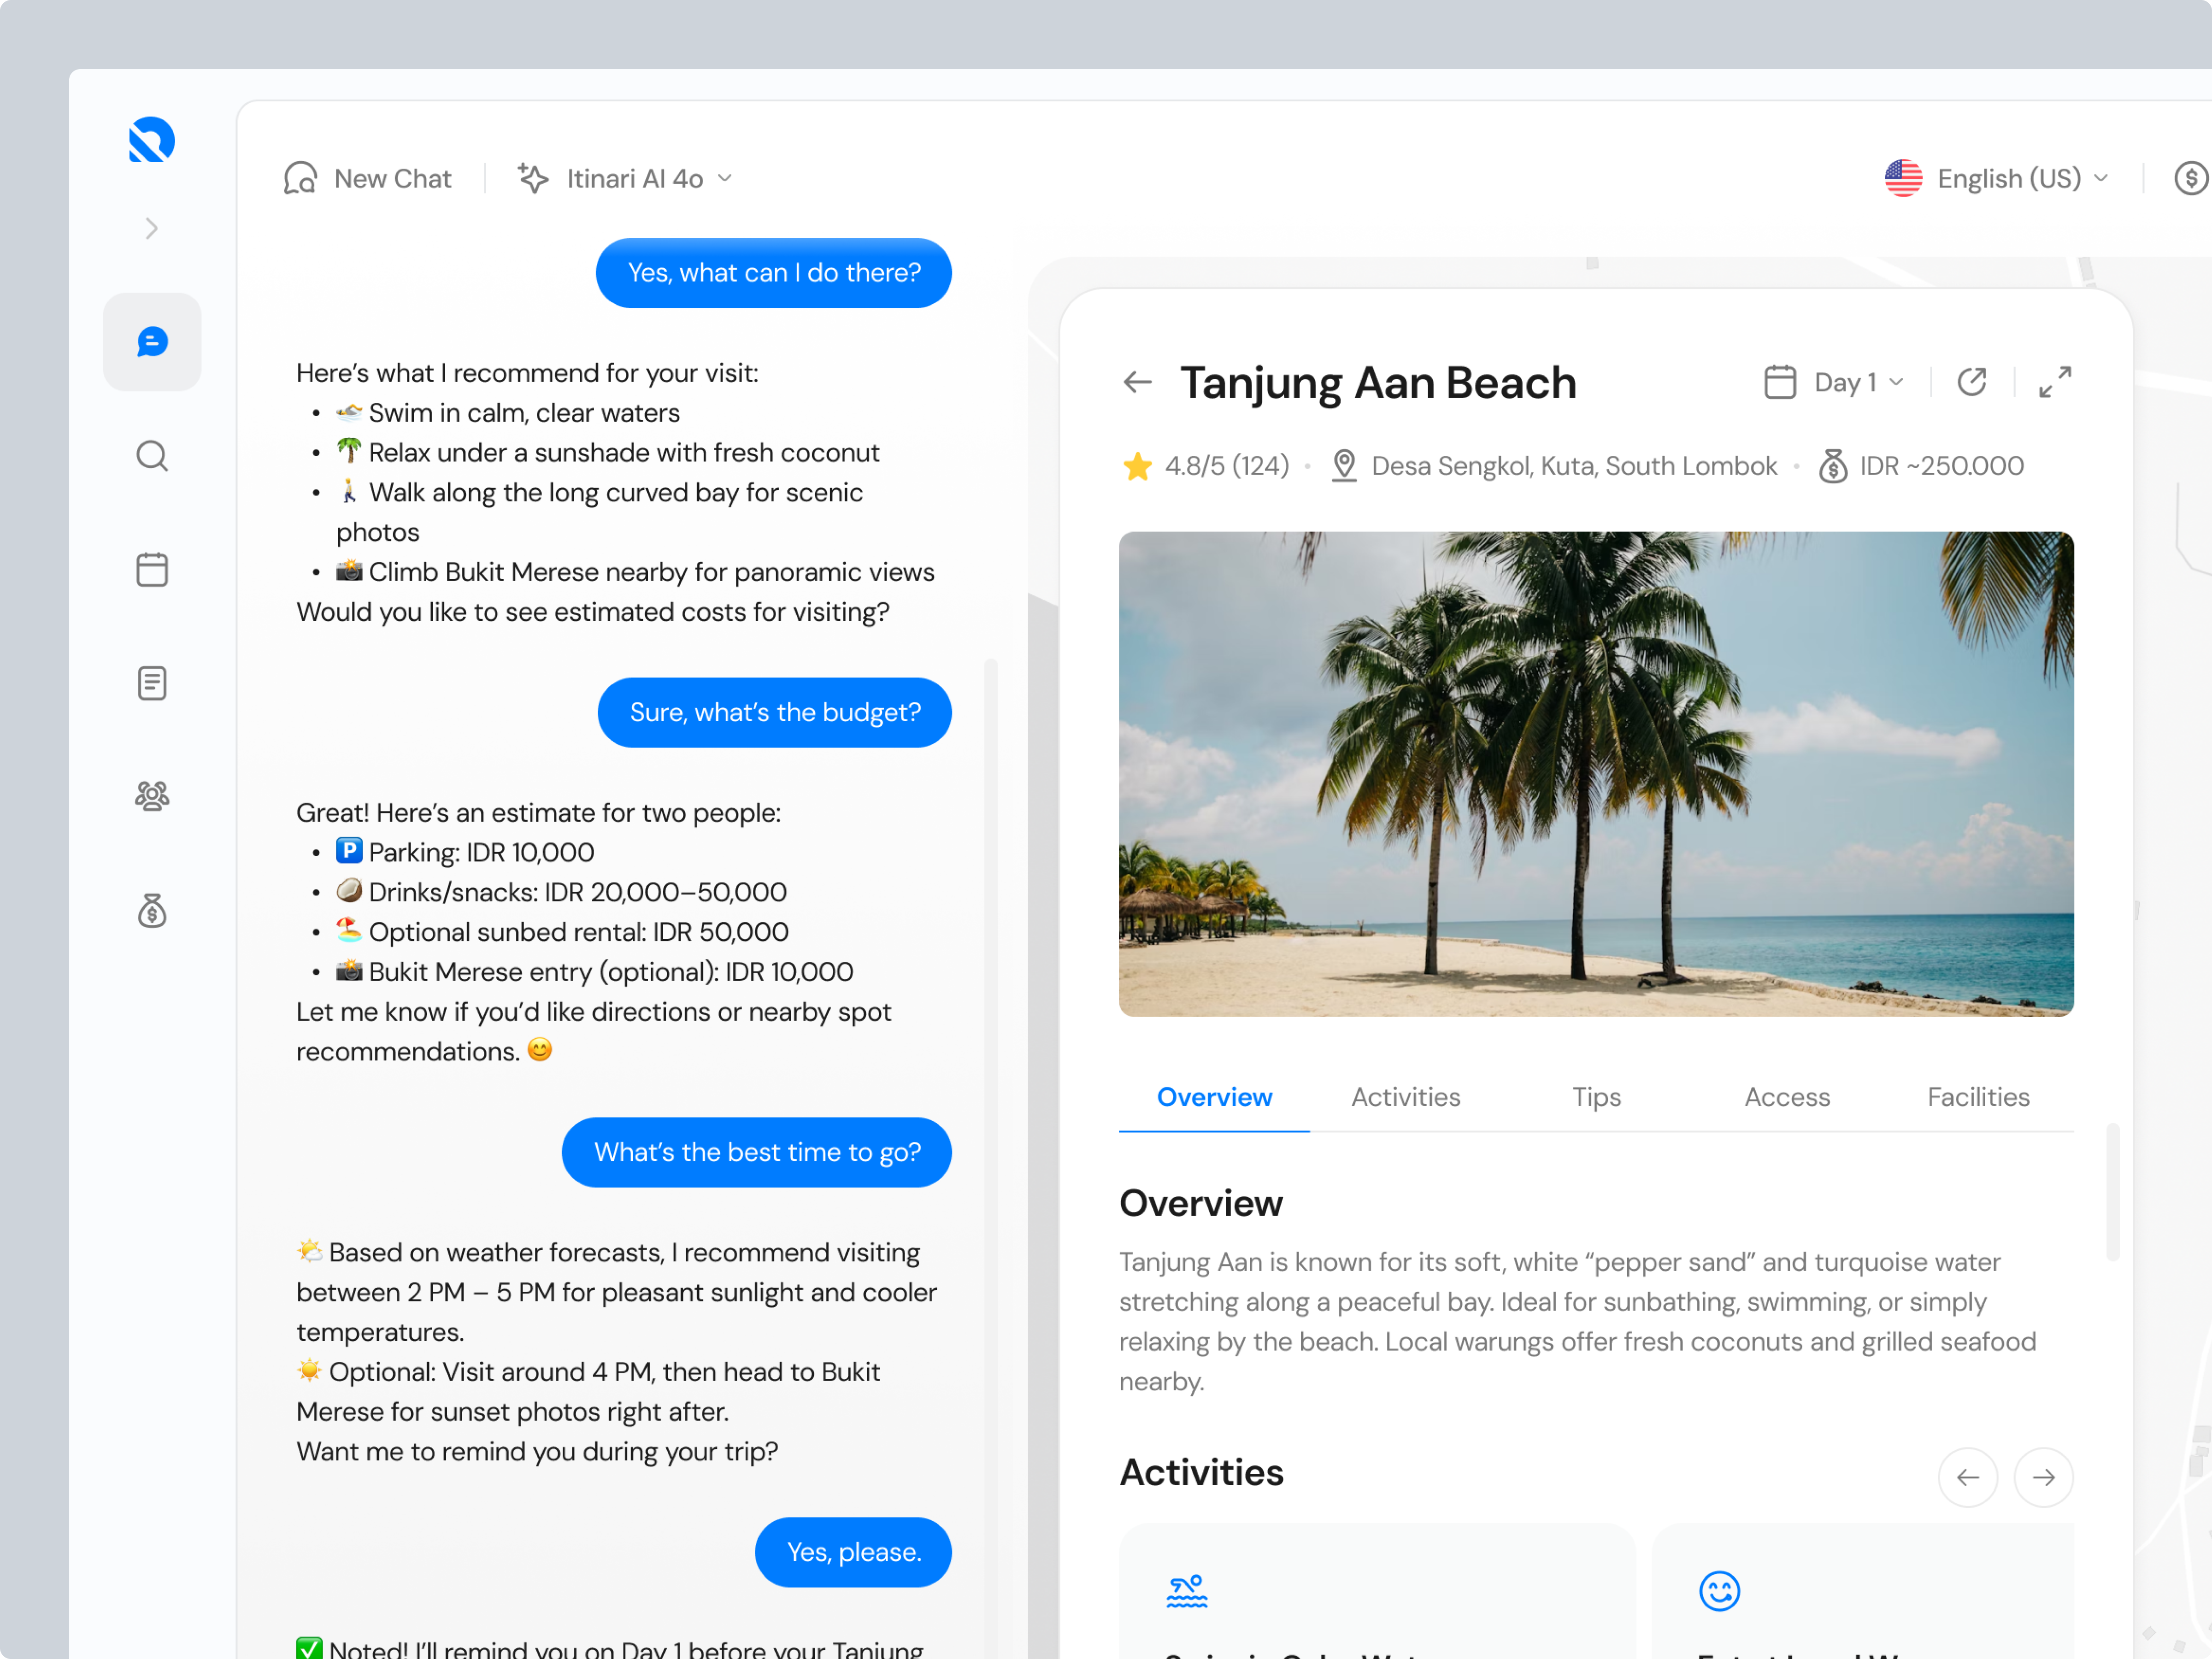Expand the beach details to fullscreen
The image size is (2212, 1659).
(2054, 381)
